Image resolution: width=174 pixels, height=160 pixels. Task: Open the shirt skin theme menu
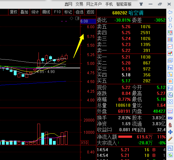point(141,4)
